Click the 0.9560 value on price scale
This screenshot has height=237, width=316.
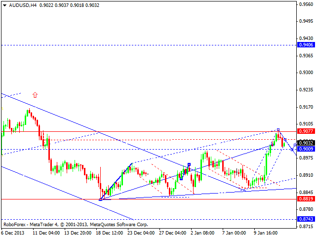(305, 4)
